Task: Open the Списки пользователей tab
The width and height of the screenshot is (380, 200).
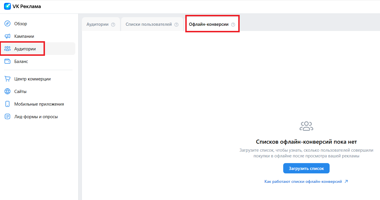Action: [149, 24]
